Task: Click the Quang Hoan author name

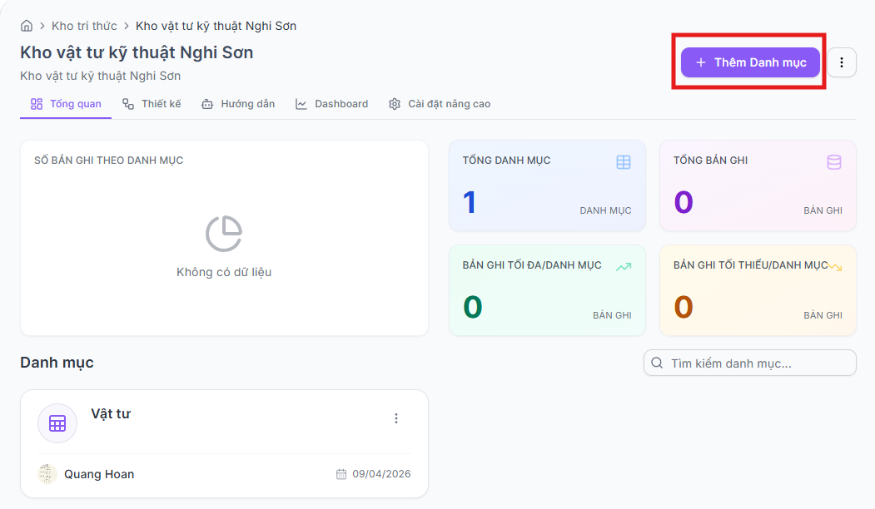Action: [x=99, y=474]
